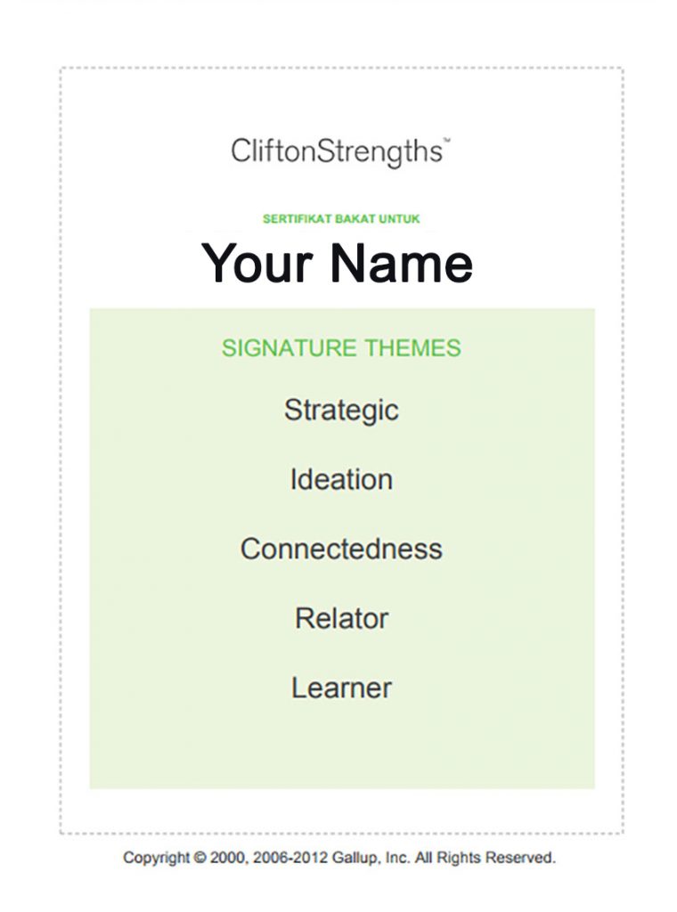Click the copyright © symbol
The height and width of the screenshot is (912, 677).
pyautogui.click(x=200, y=859)
